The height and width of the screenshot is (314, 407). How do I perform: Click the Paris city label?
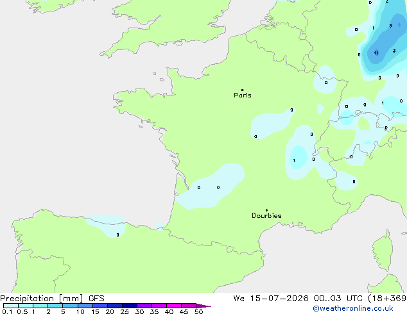click(x=243, y=95)
